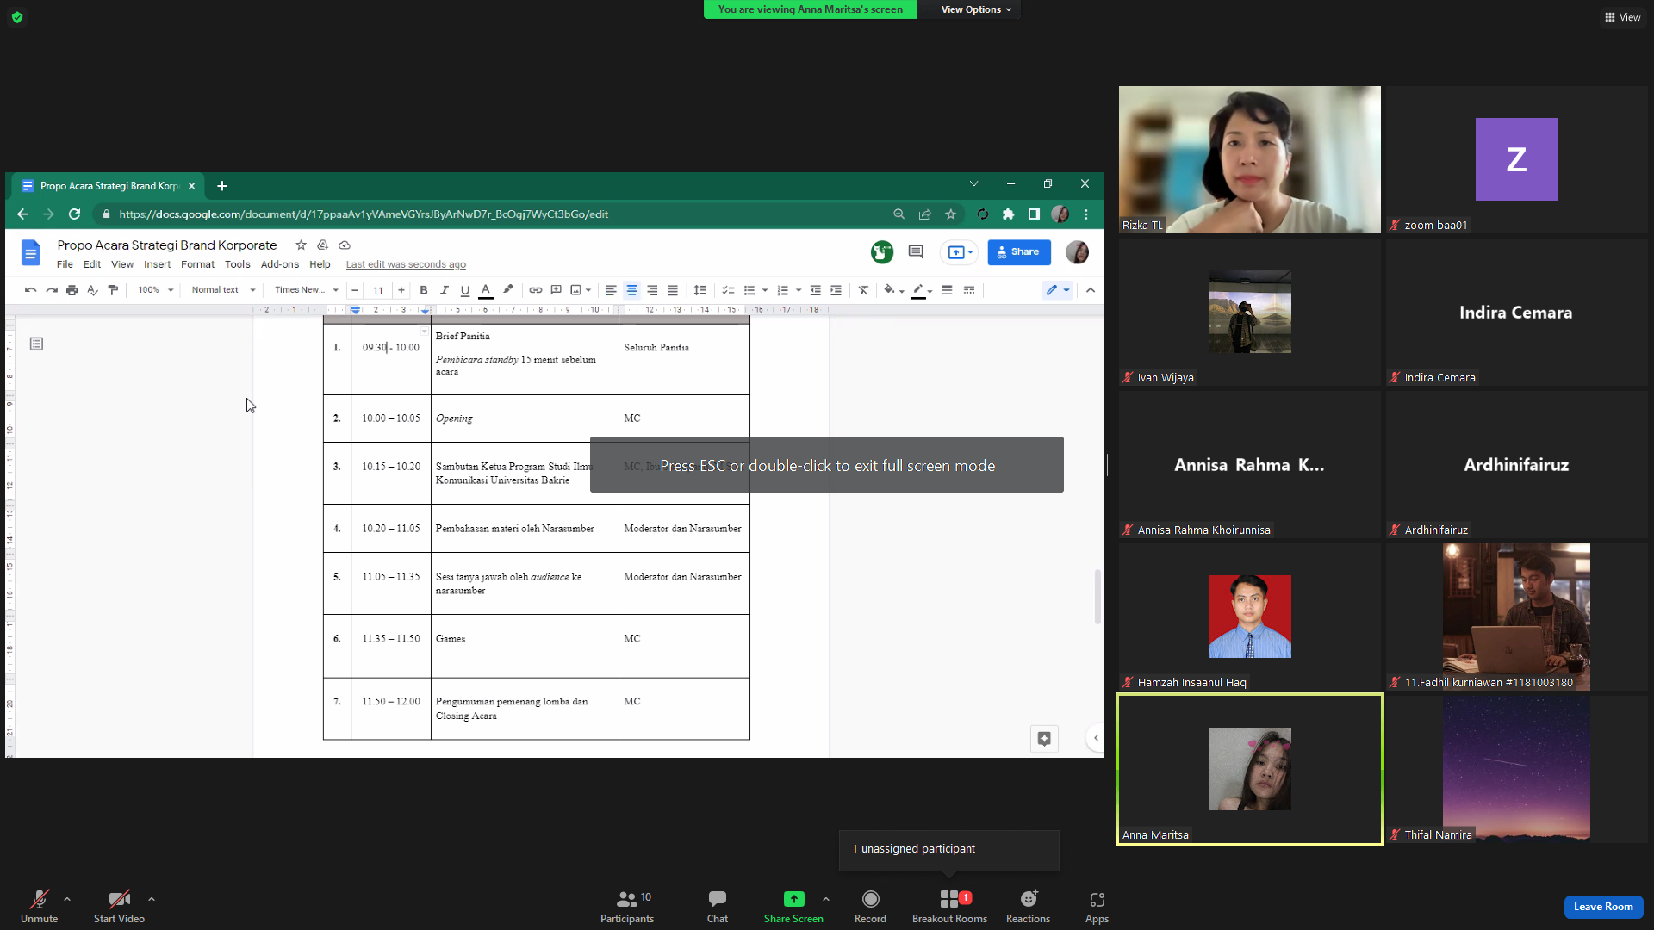Expand video options arrow beside Start Video
The height and width of the screenshot is (930, 1654).
click(x=152, y=899)
